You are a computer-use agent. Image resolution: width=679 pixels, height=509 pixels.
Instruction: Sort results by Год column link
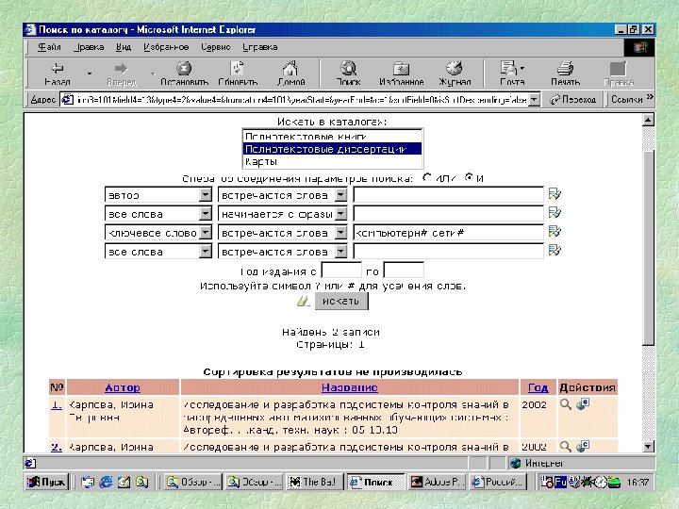pyautogui.click(x=538, y=387)
